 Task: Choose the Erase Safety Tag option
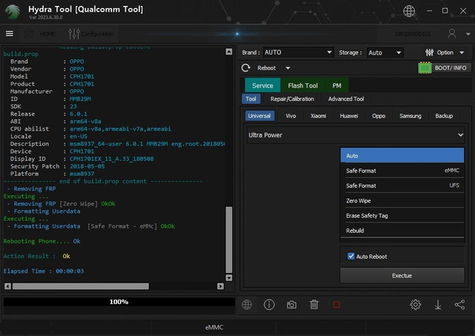(402, 216)
